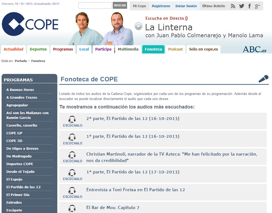
Task: Click La Linterna program title
Action: (169, 27)
